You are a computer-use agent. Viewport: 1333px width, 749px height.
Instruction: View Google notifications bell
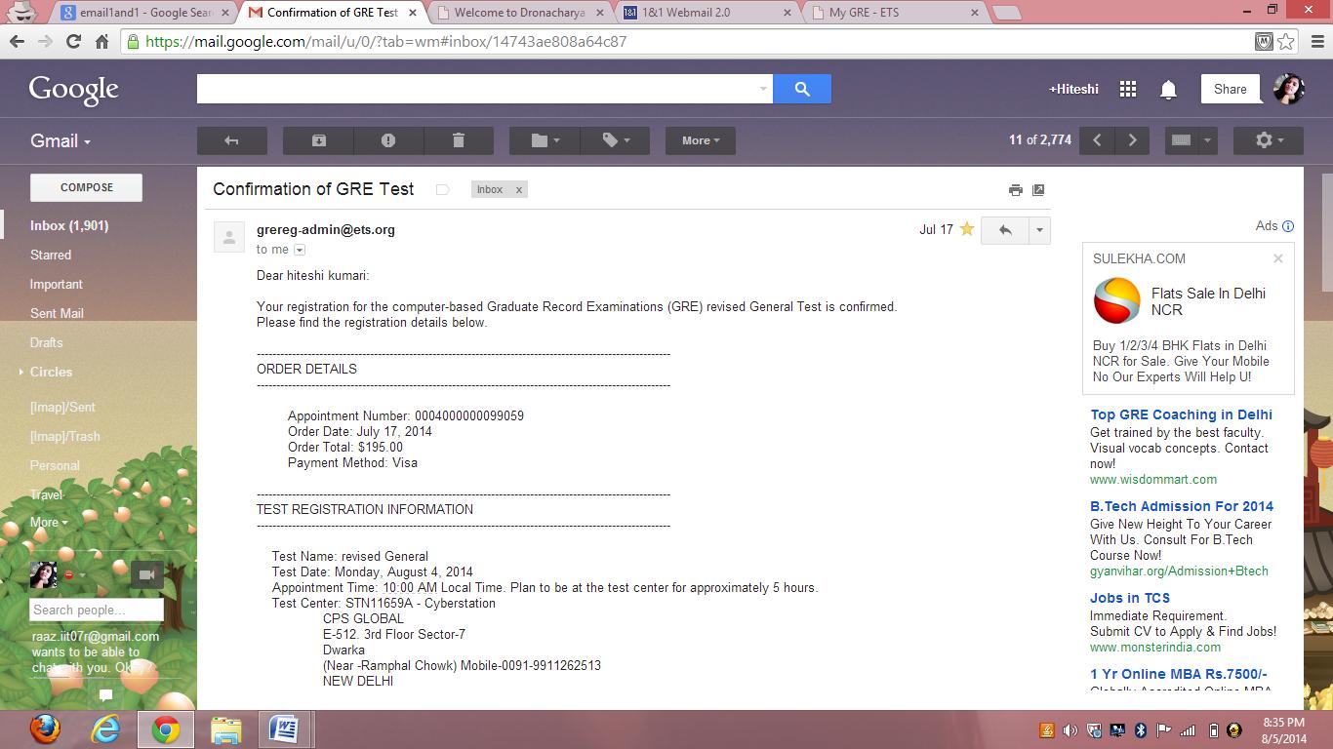click(x=1168, y=89)
